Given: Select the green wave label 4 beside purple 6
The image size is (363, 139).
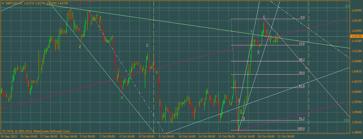Looking at the screenshot, I should click(x=251, y=31).
